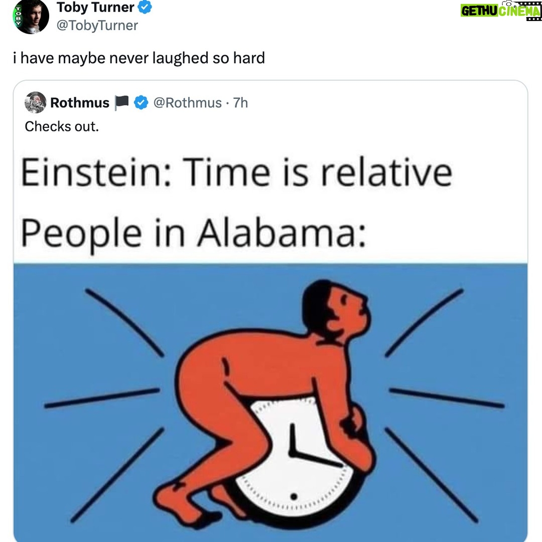The width and height of the screenshot is (542, 542).
Task: Click the tweet text 'i have maybe never laughed'
Action: [139, 58]
